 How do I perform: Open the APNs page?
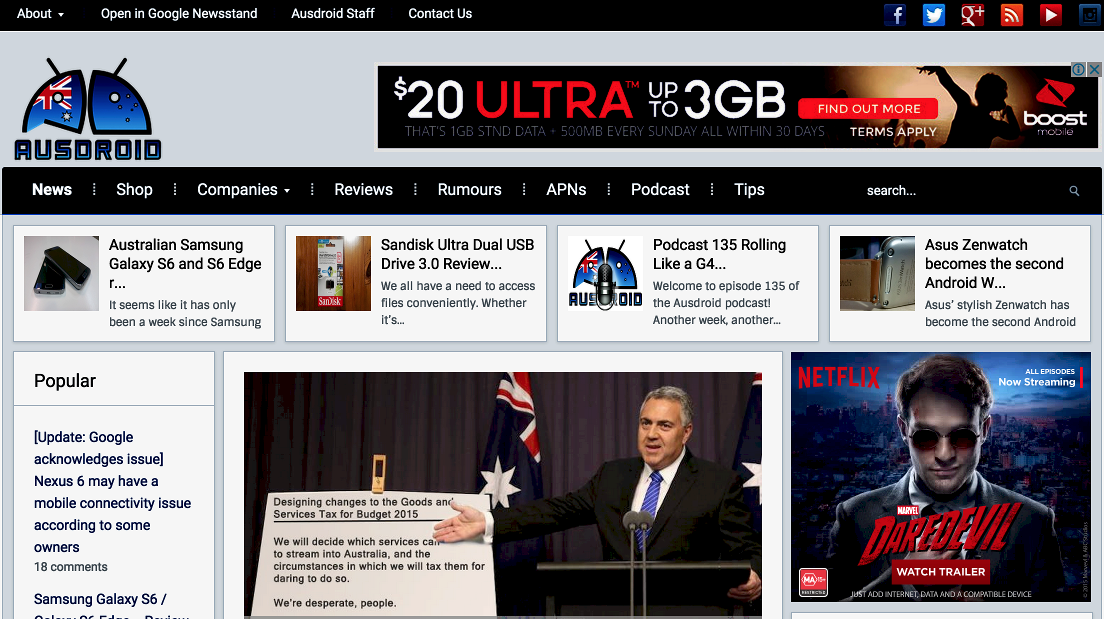point(566,189)
